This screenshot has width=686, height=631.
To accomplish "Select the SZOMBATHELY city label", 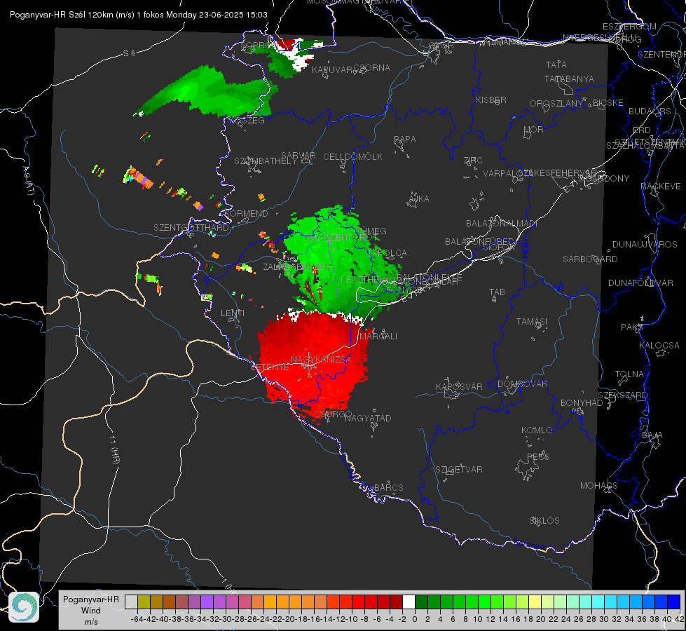I will [266, 161].
